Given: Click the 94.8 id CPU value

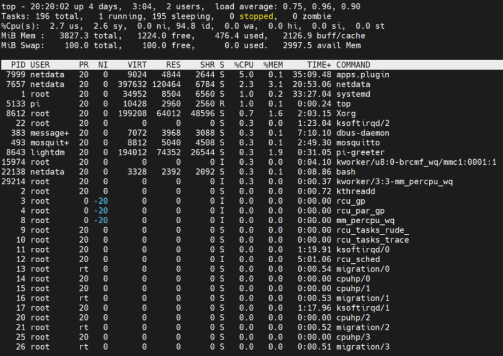Looking at the screenshot, I should pos(185,26).
